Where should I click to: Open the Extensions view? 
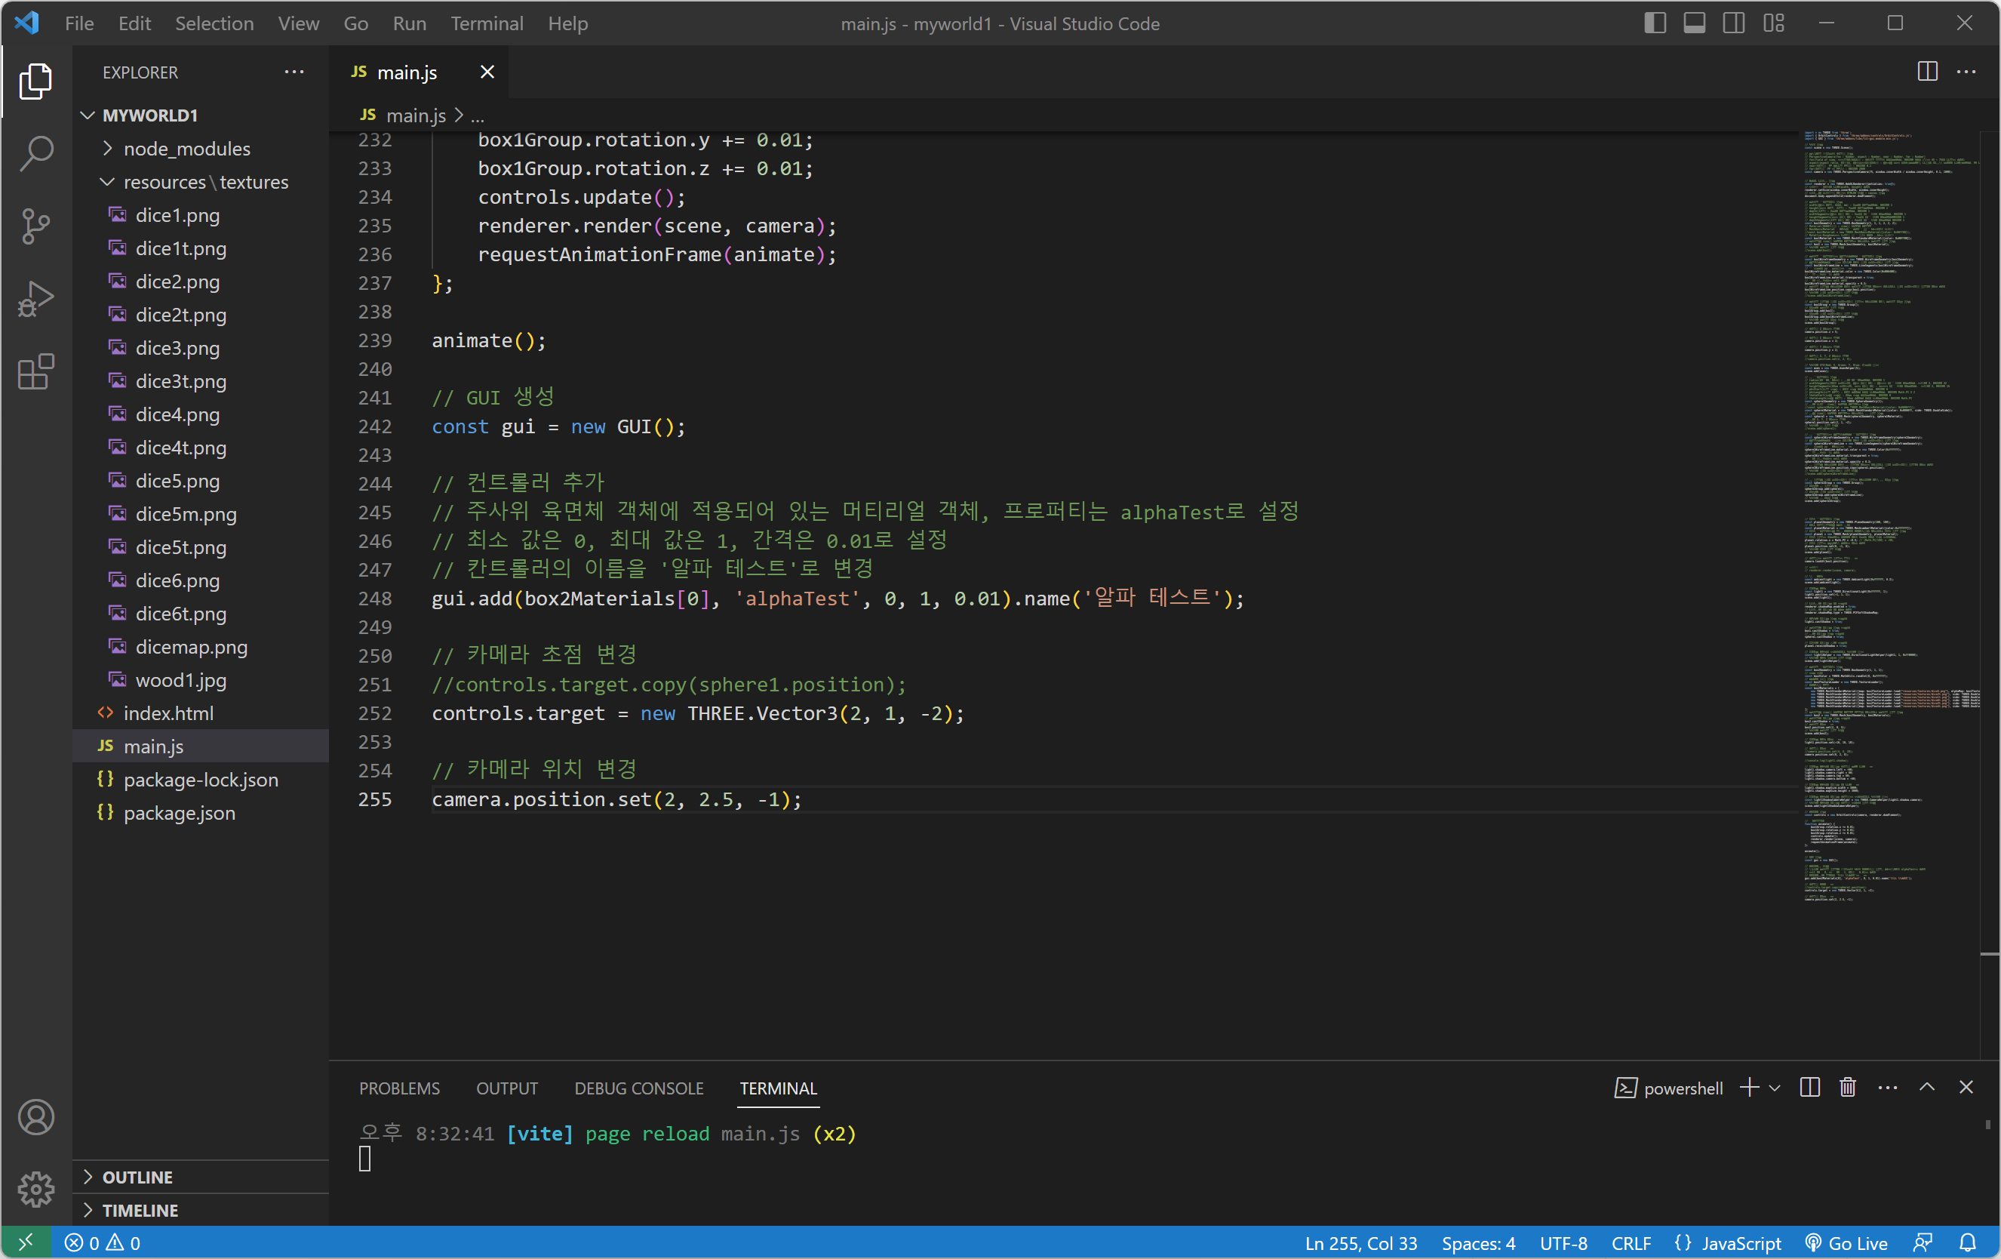coord(35,371)
